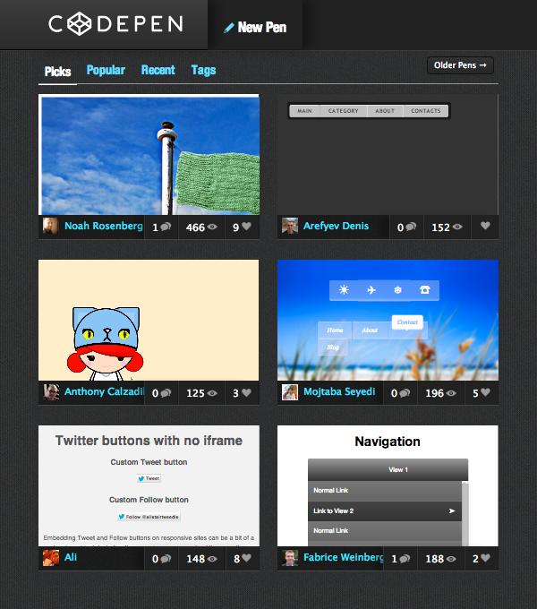537x609 pixels.
Task: Click the heart icon on Arefyev Denis's pen
Action: pyautogui.click(x=485, y=227)
